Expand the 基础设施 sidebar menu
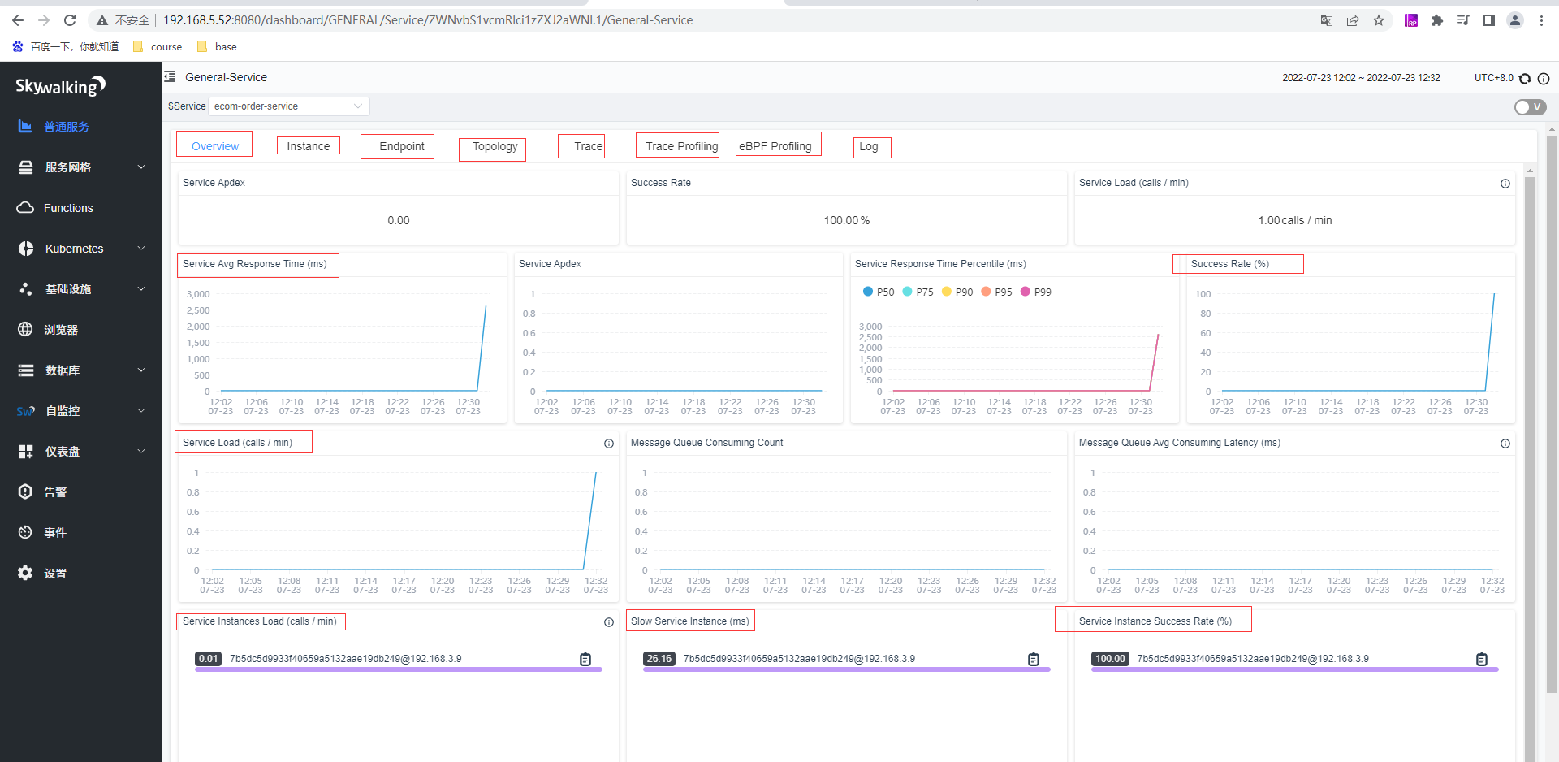This screenshot has height=762, width=1559. click(x=81, y=289)
